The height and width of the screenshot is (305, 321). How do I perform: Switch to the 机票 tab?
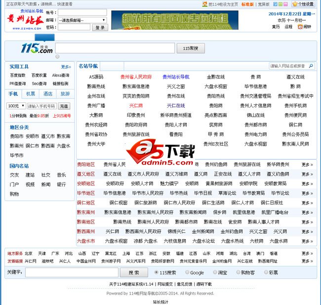pos(31,94)
